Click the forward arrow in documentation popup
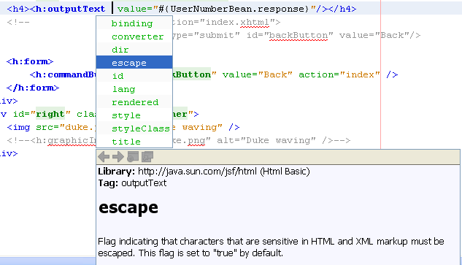 tap(118, 156)
